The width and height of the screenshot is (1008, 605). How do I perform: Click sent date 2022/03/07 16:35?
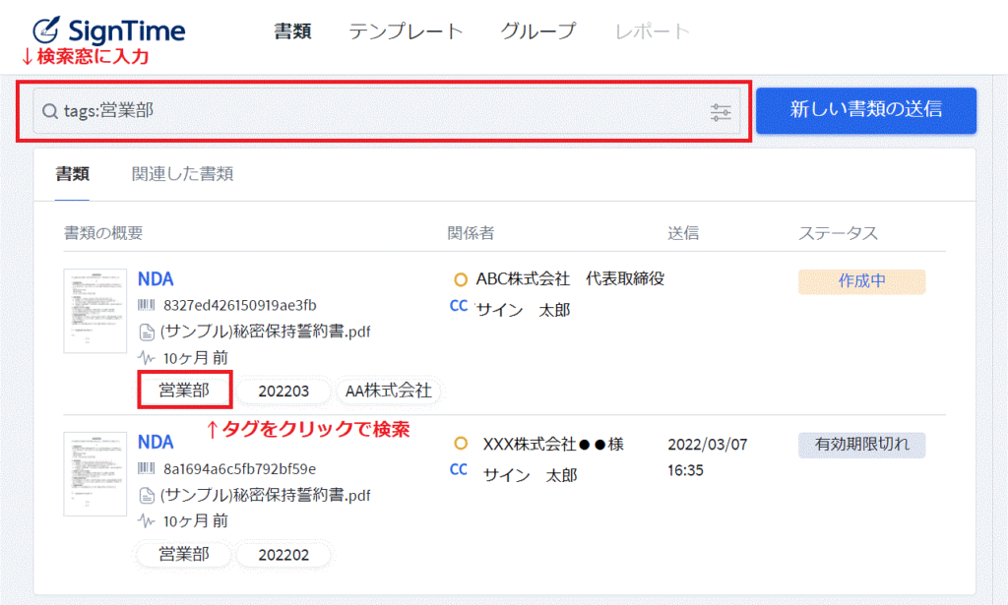pyautogui.click(x=707, y=457)
